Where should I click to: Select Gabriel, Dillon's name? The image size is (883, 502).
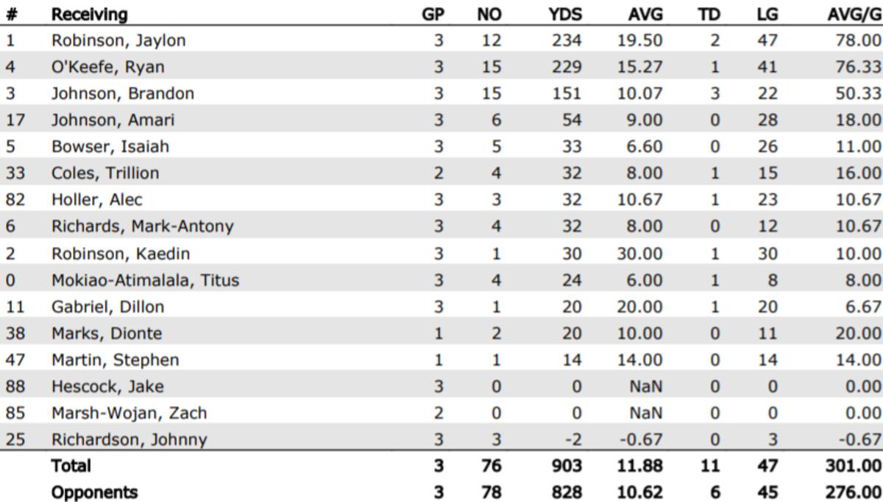point(107,306)
